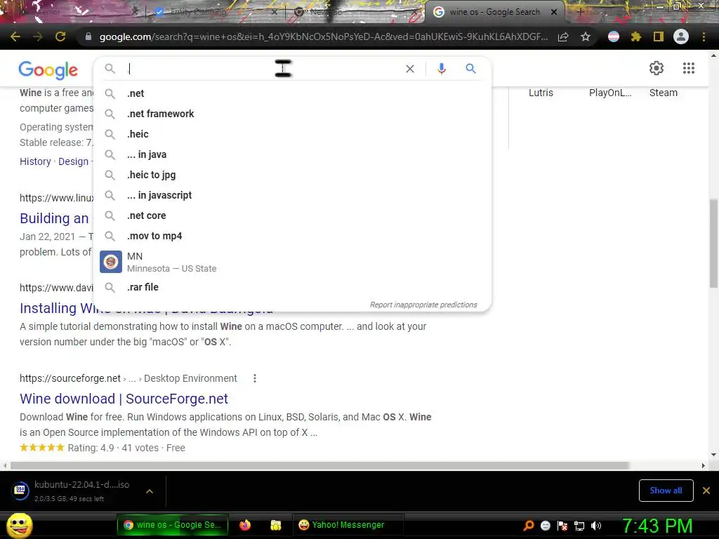
Task: Open the Chrome profile avatar
Action: [x=681, y=36]
